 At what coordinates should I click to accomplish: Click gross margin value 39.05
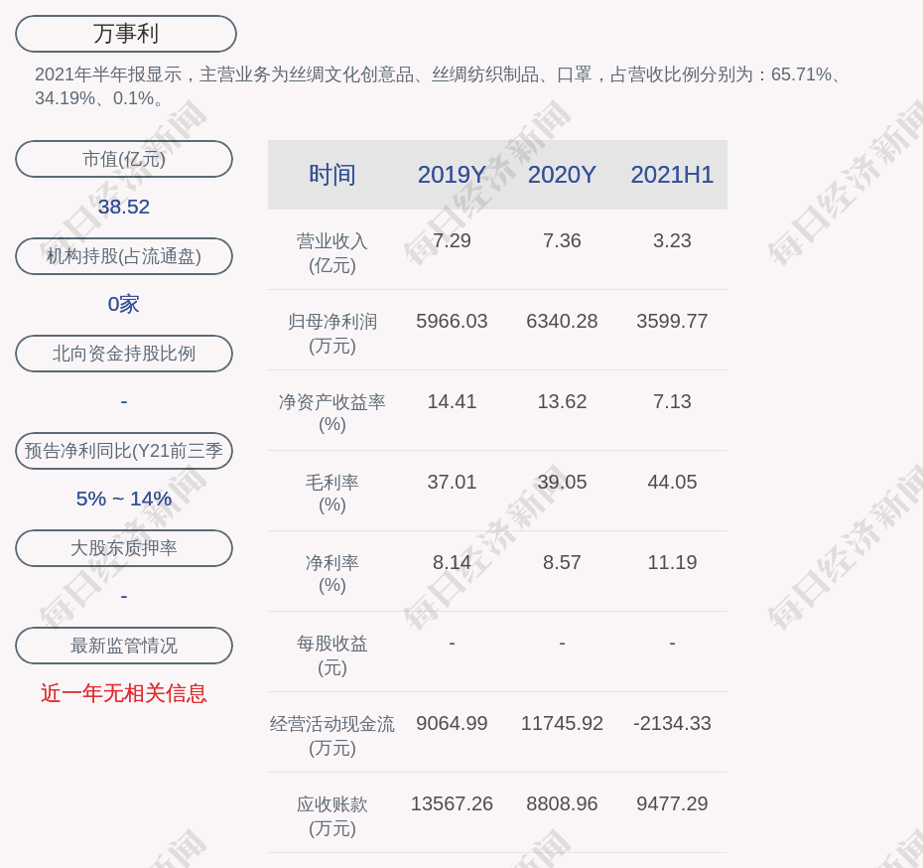pos(562,482)
